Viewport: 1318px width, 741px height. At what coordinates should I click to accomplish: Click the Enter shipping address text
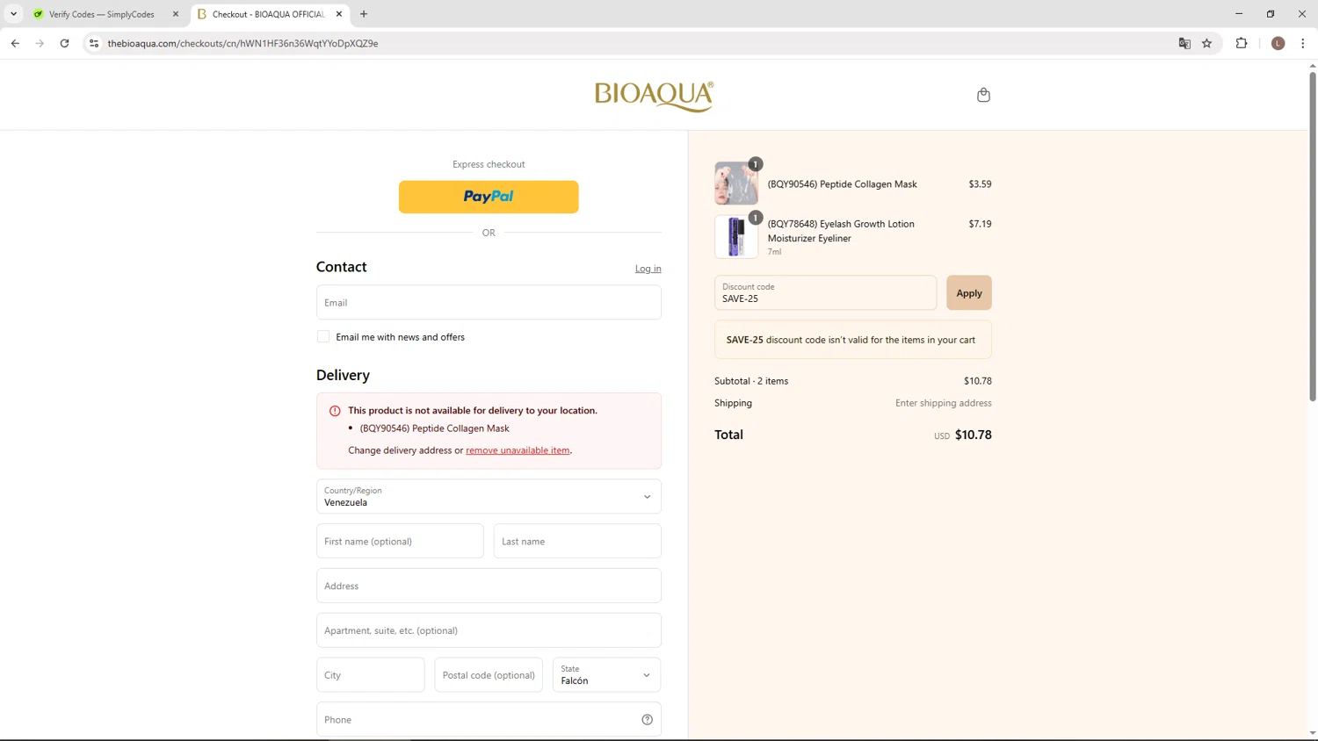pyautogui.click(x=943, y=403)
